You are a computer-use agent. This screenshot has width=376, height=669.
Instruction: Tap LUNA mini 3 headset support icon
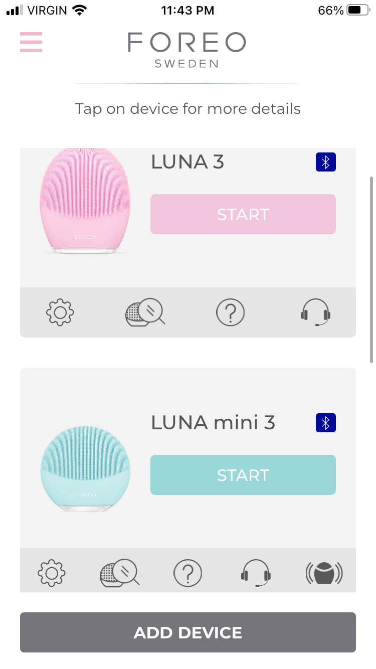tap(256, 572)
